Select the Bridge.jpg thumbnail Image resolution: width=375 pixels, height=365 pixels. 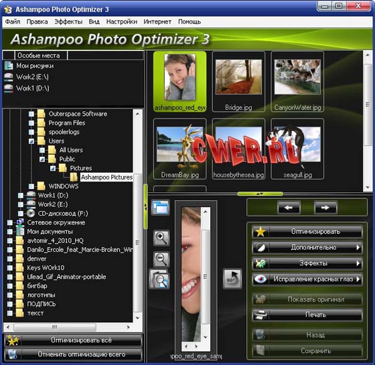click(238, 81)
